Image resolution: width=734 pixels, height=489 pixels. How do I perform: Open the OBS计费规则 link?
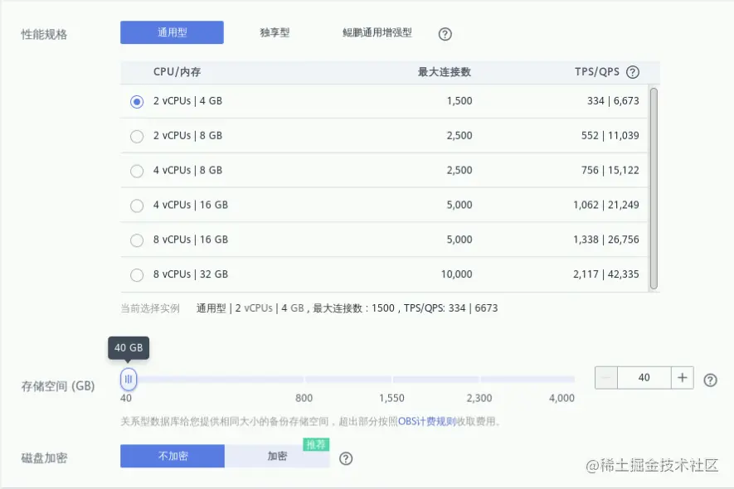[x=427, y=421]
